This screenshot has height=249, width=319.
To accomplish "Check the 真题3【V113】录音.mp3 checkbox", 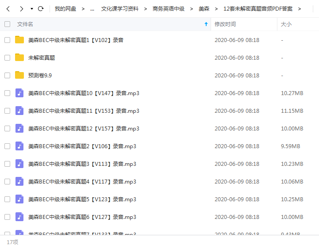I will [x=8, y=164].
